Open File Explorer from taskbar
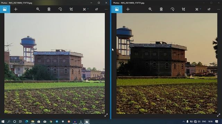The width and height of the screenshot is (222, 124). coord(33,122)
